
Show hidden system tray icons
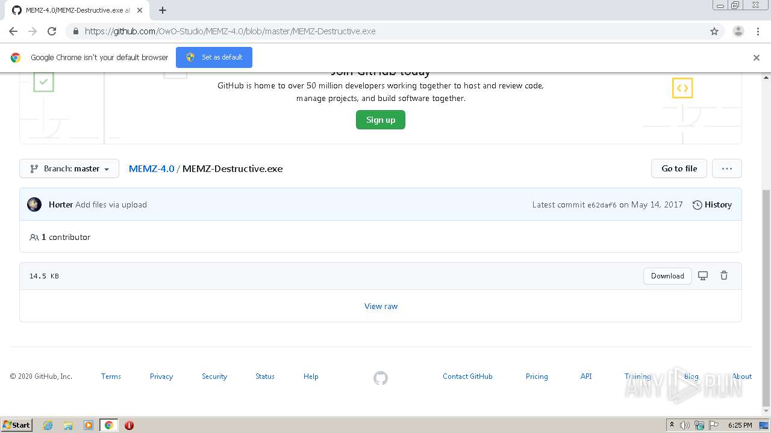tap(672, 425)
